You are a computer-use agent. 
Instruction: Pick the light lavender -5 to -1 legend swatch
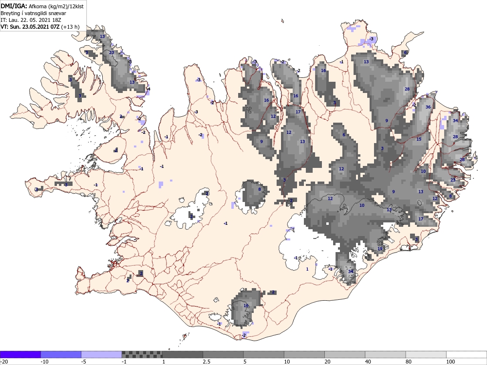(102, 354)
